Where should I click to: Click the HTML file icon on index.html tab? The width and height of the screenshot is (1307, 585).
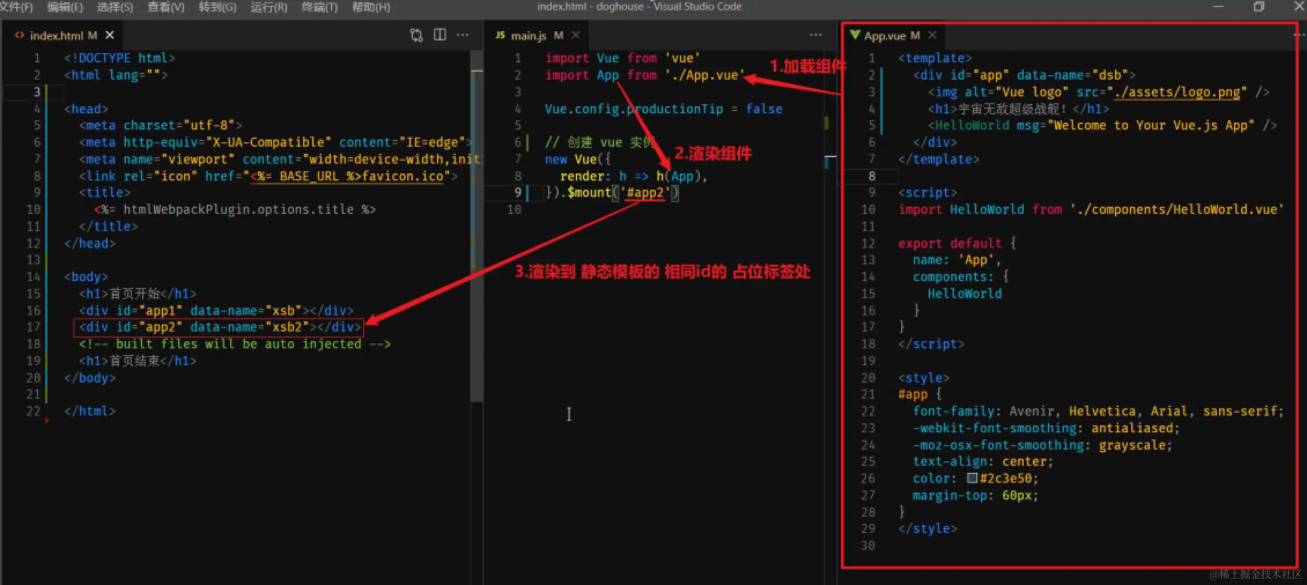(19, 35)
